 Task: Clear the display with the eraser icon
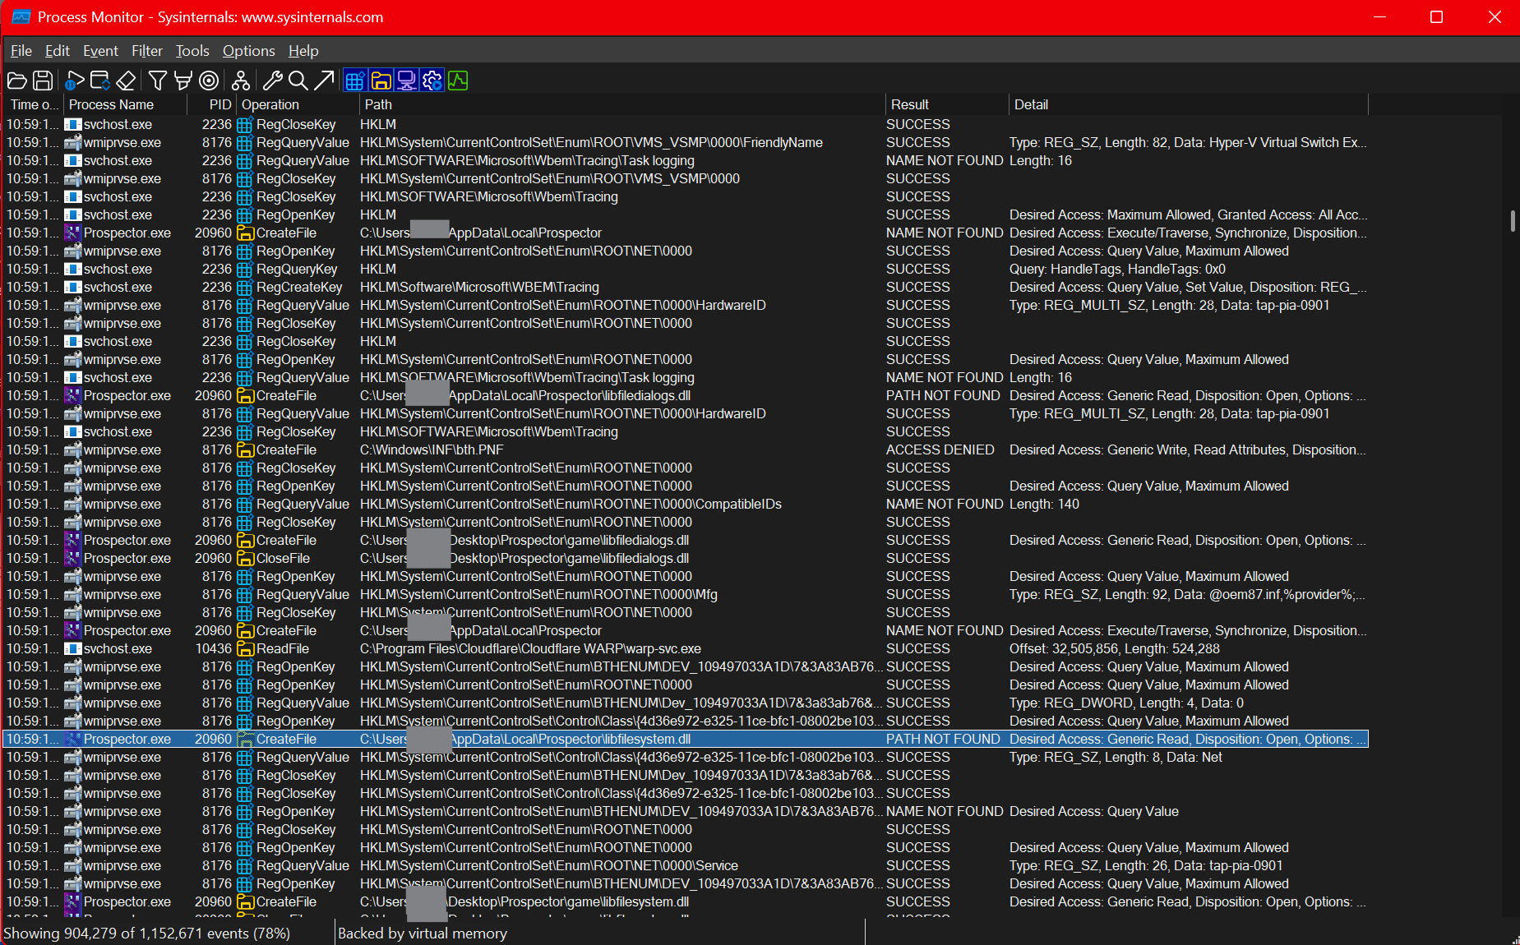point(126,81)
